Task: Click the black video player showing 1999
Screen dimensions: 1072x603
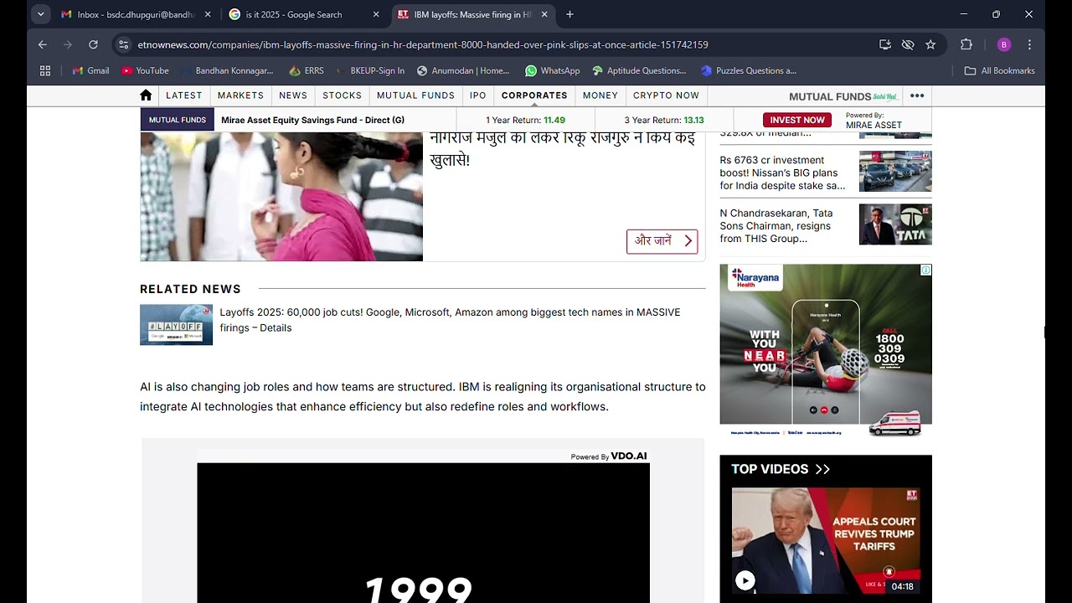Action: tap(423, 533)
